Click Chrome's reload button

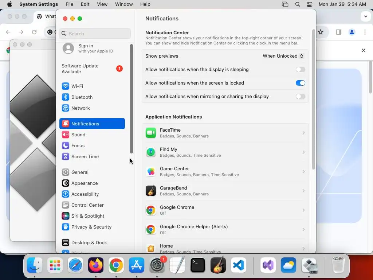pos(34,32)
